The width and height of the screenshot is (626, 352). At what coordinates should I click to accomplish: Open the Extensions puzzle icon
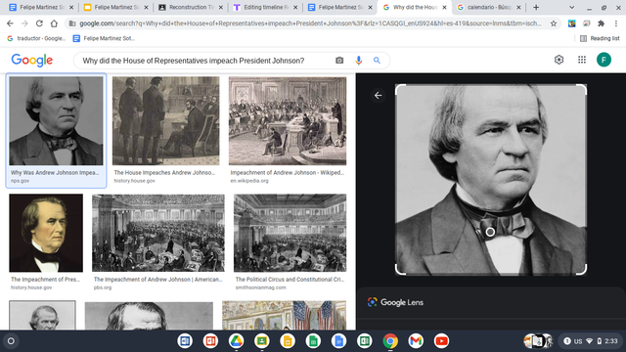coord(601,23)
